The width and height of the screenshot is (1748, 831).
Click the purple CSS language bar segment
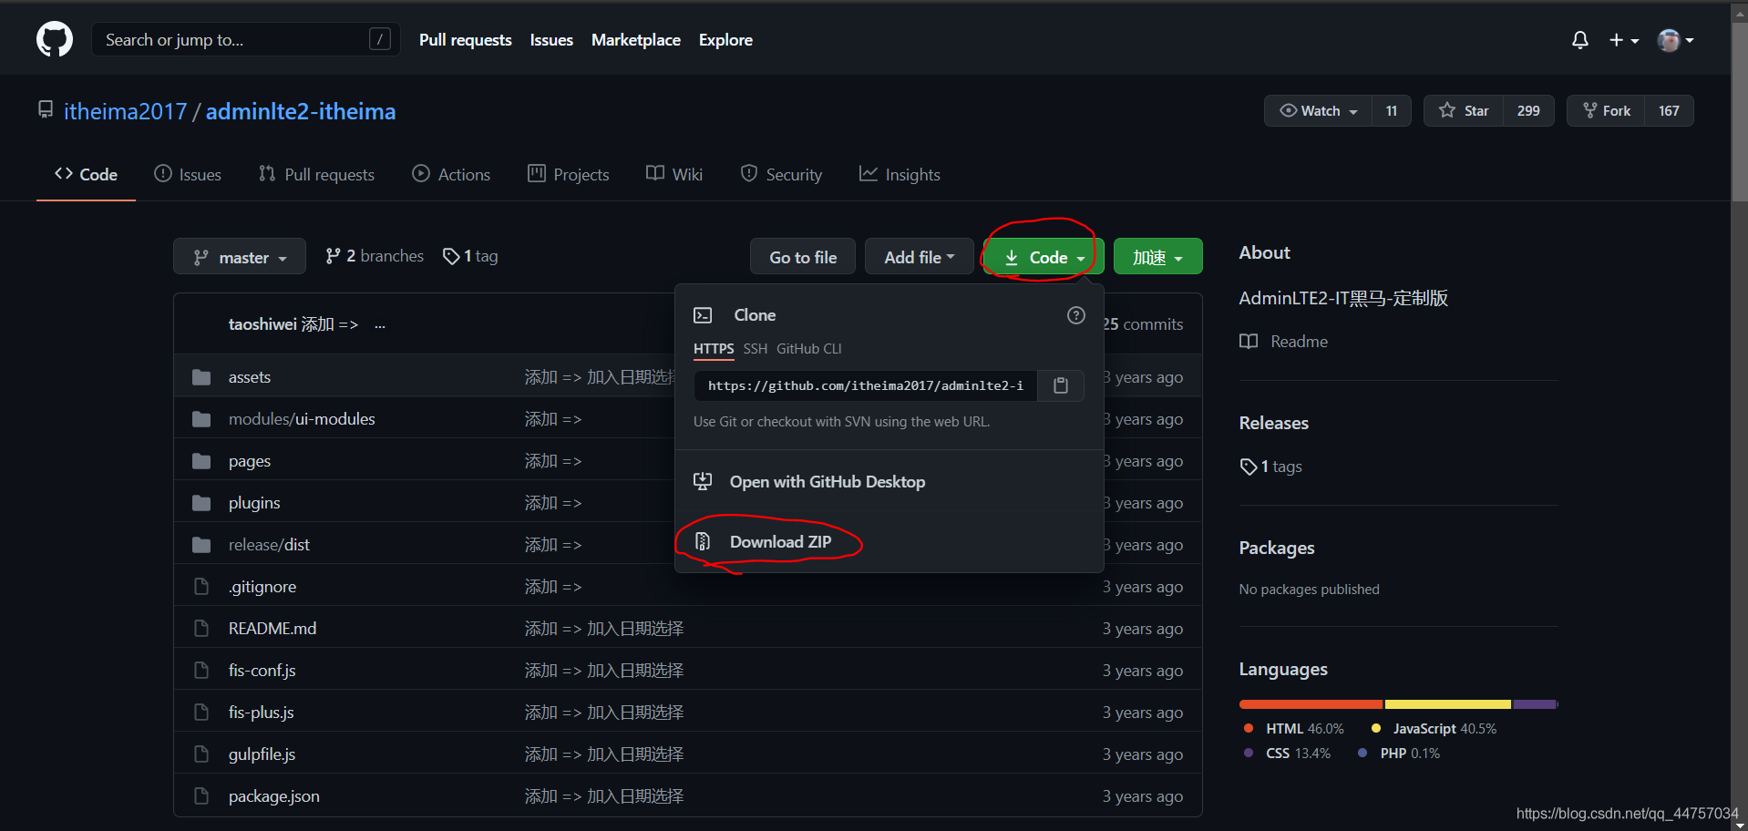pos(1535,704)
